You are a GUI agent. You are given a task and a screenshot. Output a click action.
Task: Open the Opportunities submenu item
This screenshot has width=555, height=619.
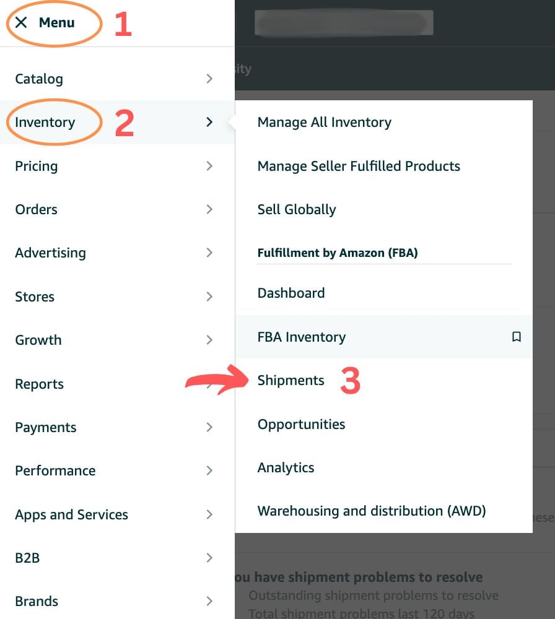tap(301, 424)
